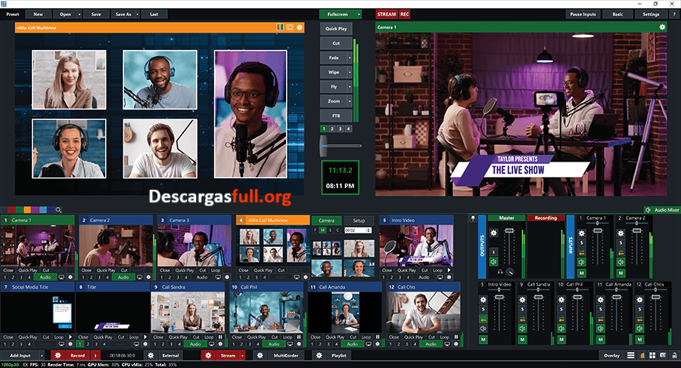Toggle Call Phil input Audio button
This screenshot has width=681, height=368.
pos(274,344)
